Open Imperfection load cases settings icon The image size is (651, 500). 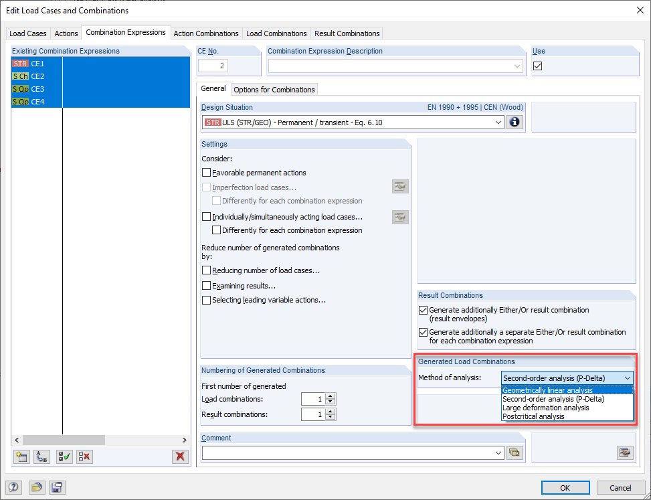(400, 187)
